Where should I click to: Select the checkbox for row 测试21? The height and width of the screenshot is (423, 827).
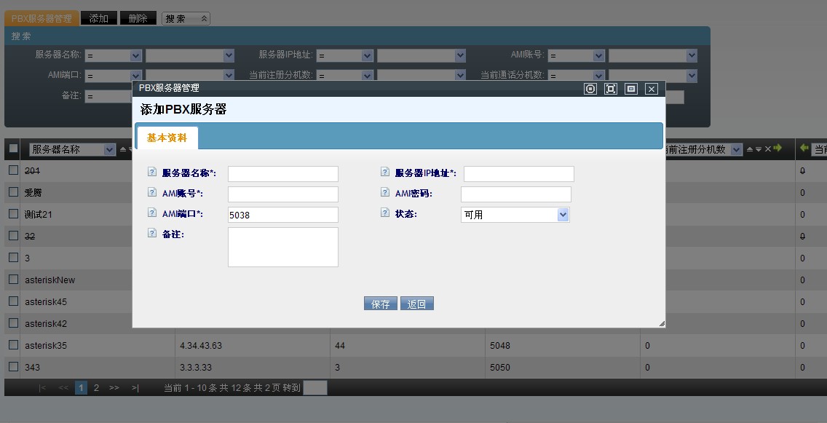(13, 214)
